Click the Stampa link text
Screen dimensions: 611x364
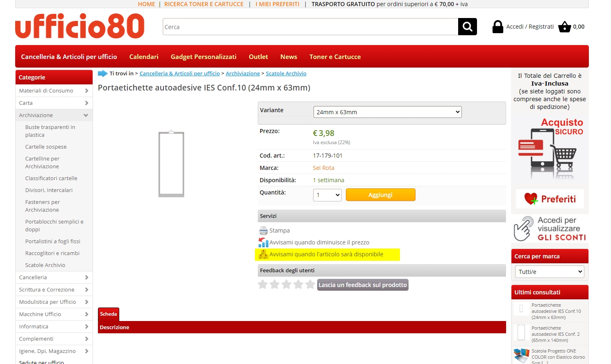click(x=279, y=231)
